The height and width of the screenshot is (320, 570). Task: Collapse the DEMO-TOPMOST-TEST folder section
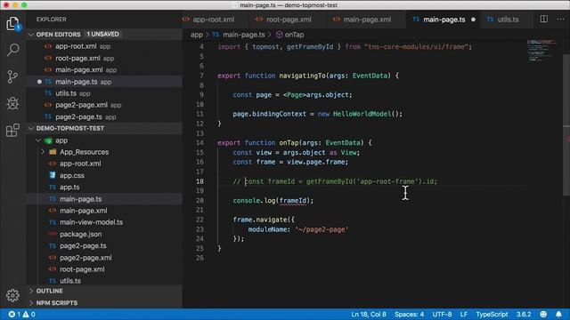pos(31,128)
